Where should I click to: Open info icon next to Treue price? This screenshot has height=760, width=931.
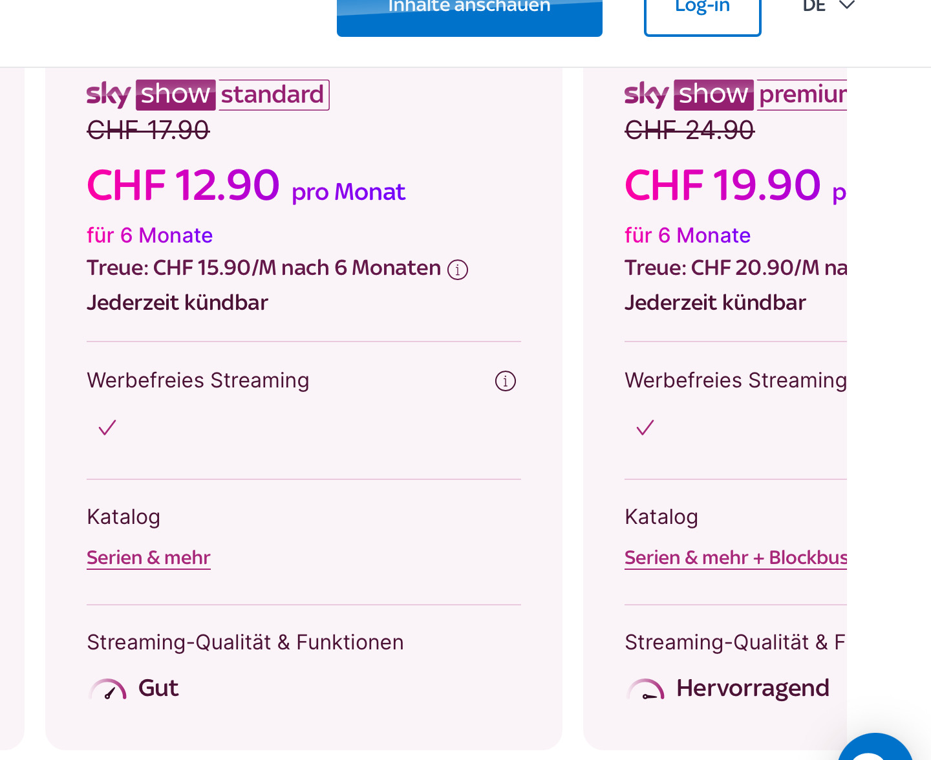[458, 270]
